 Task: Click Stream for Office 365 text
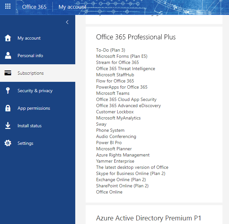point(117,62)
